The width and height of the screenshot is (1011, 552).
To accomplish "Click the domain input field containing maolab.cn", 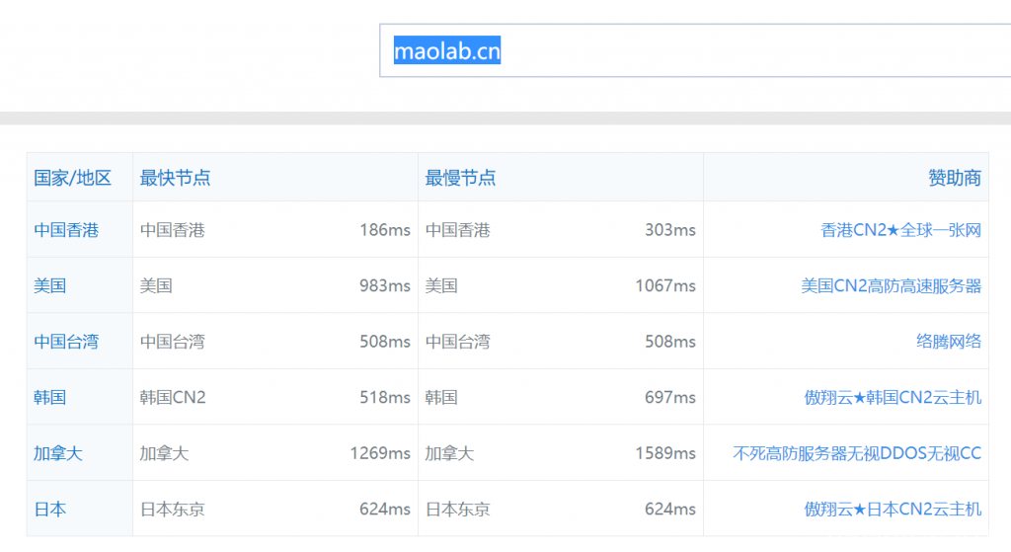I will [691, 50].
